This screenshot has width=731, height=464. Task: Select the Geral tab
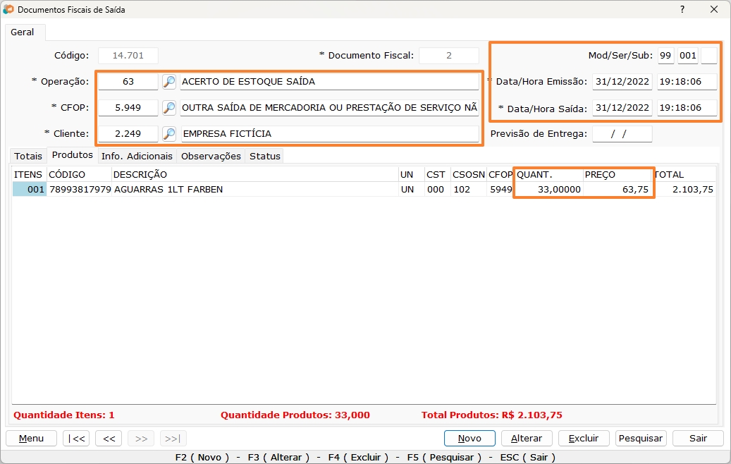pos(24,32)
